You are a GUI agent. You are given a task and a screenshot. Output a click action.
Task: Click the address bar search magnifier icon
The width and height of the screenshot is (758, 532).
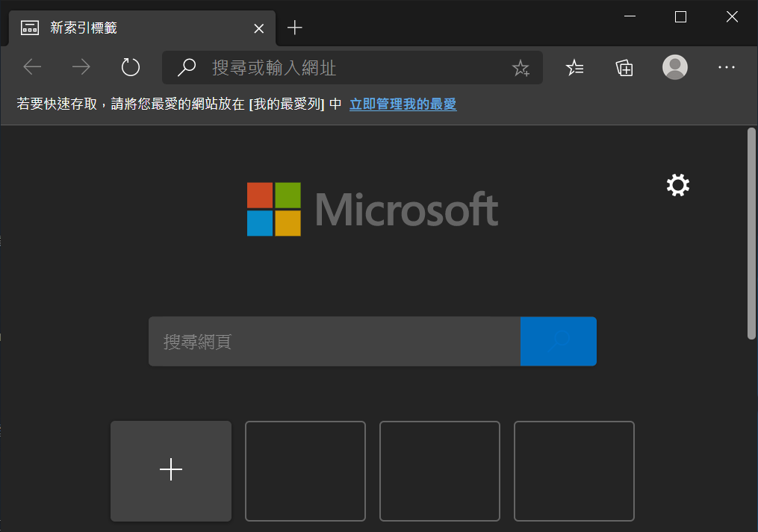click(186, 68)
